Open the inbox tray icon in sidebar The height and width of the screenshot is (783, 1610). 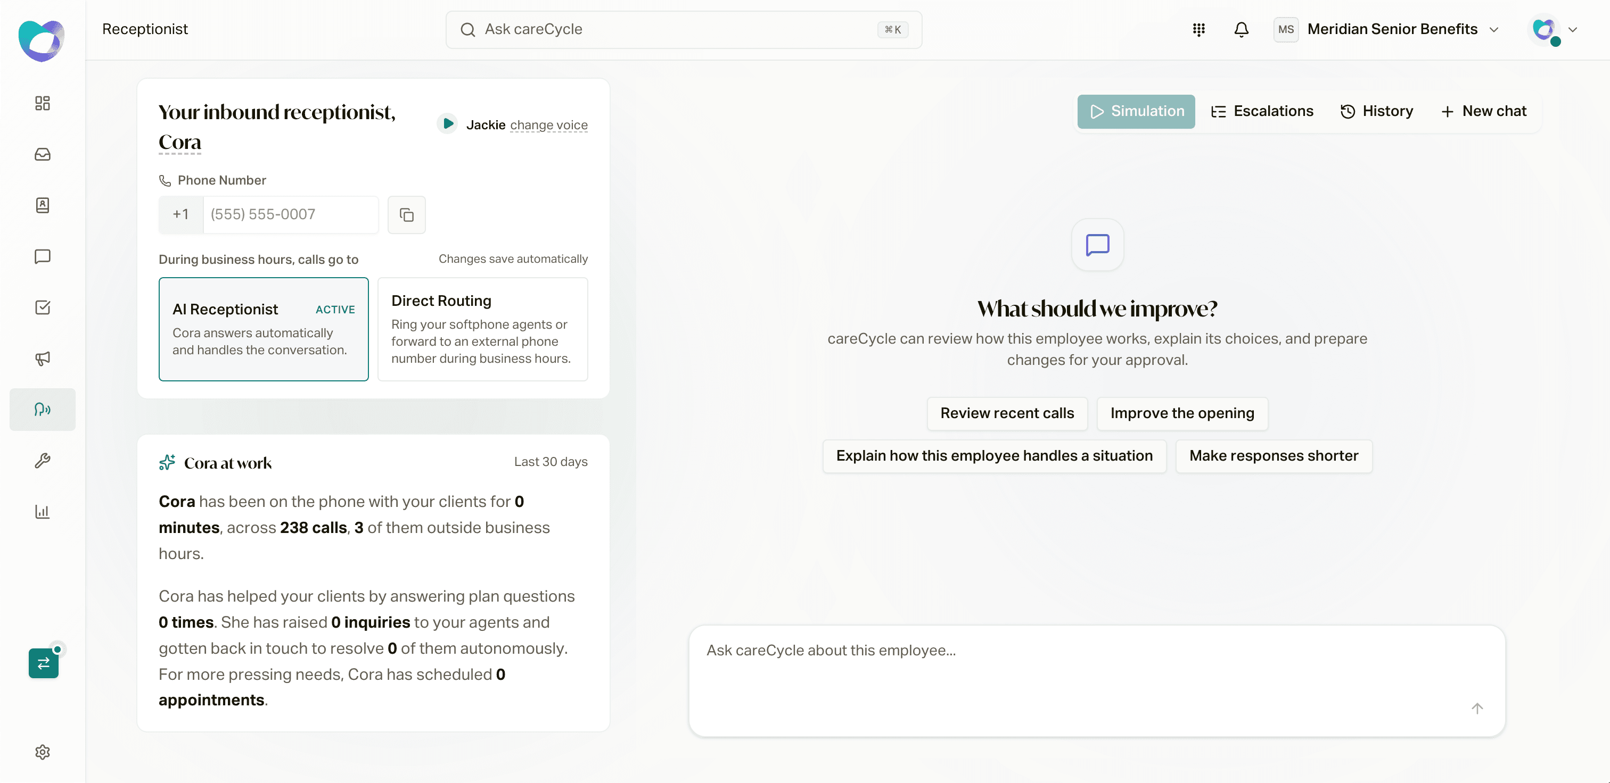[x=43, y=154]
